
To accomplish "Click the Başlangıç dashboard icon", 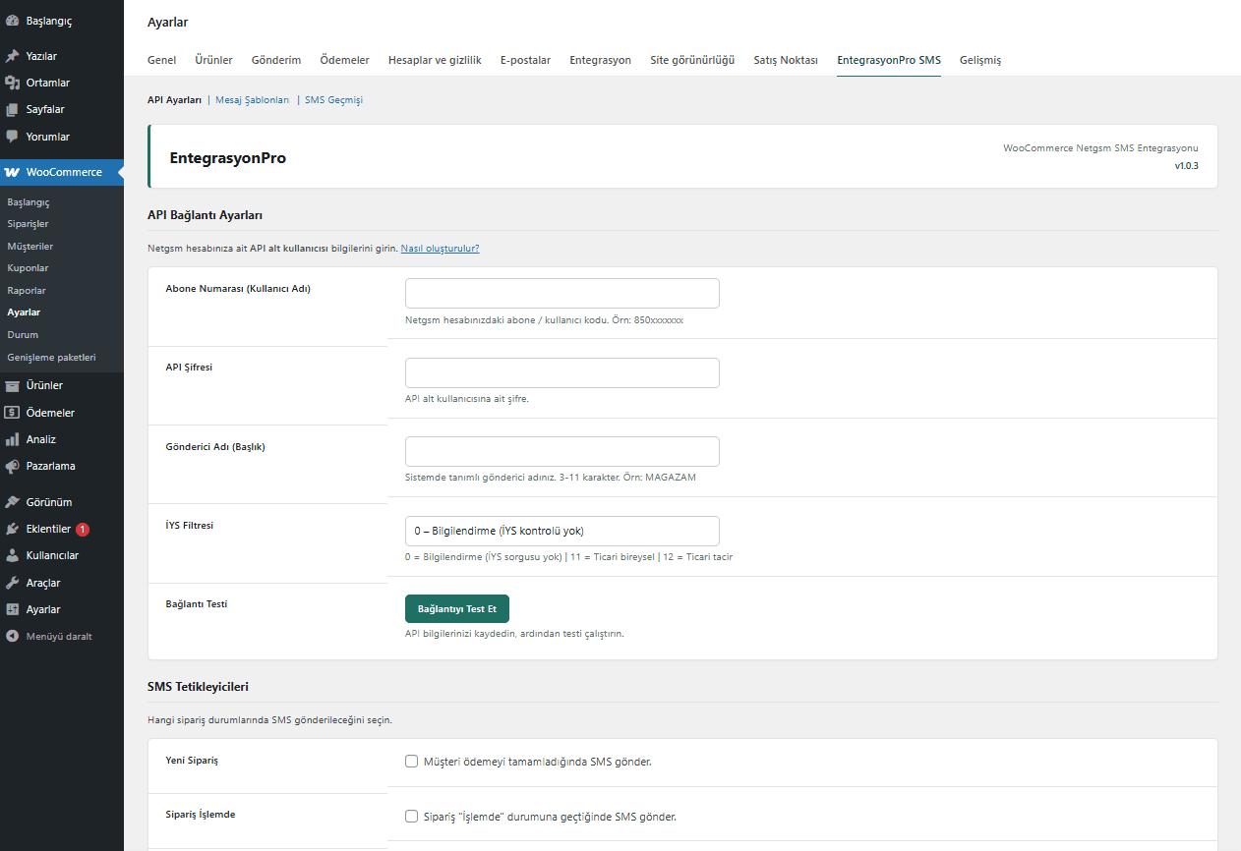I will click(12, 20).
